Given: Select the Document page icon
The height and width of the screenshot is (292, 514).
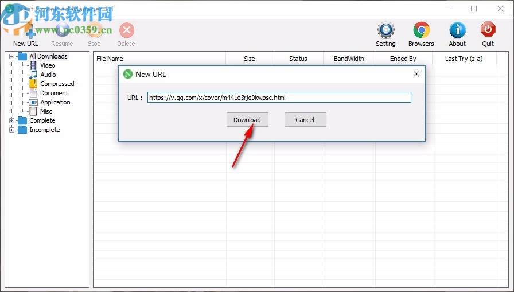Looking at the screenshot, I should coord(33,93).
